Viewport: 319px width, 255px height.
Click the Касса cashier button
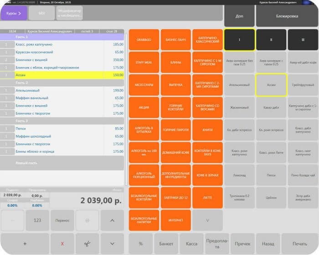(192, 244)
